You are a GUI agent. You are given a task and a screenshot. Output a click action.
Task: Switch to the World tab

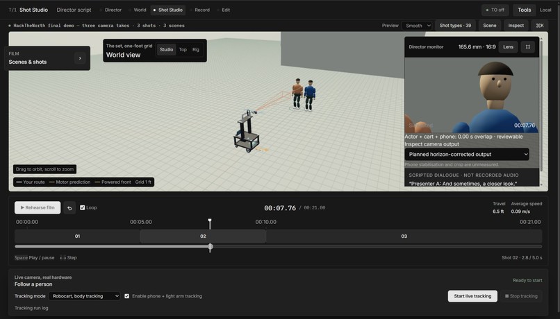pyautogui.click(x=137, y=10)
